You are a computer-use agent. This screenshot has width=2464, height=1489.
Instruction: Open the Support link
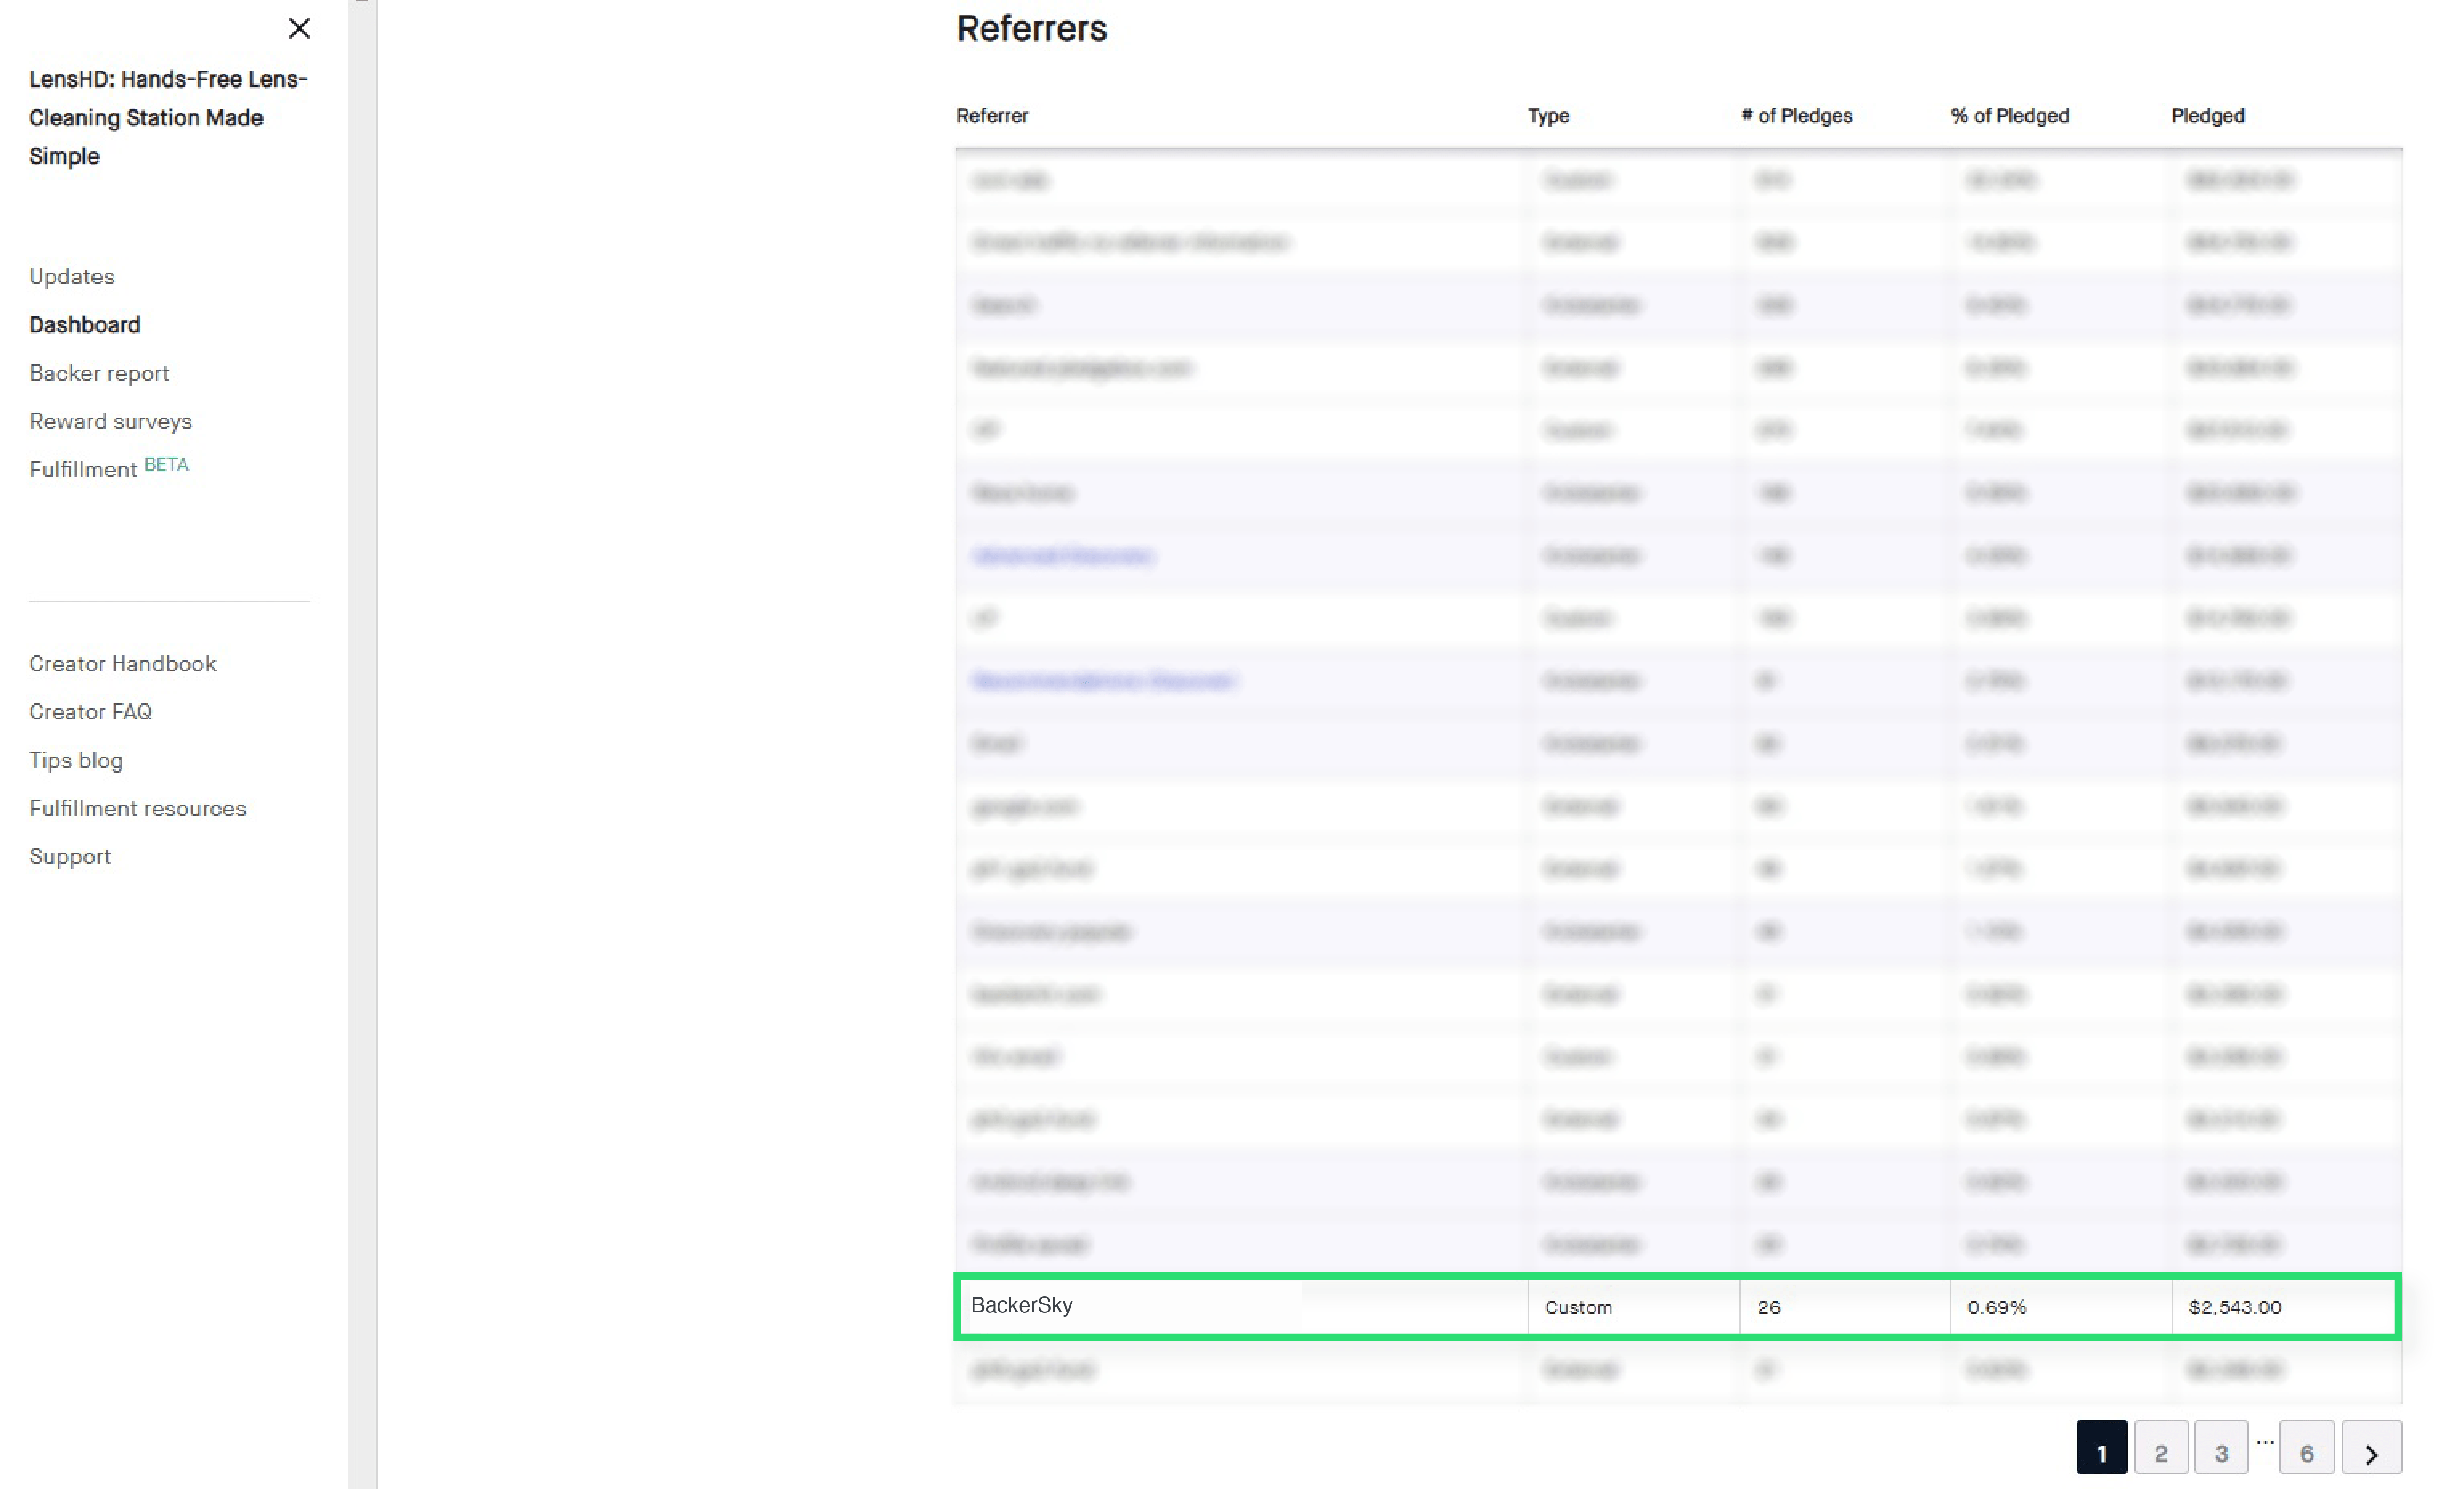[x=70, y=857]
